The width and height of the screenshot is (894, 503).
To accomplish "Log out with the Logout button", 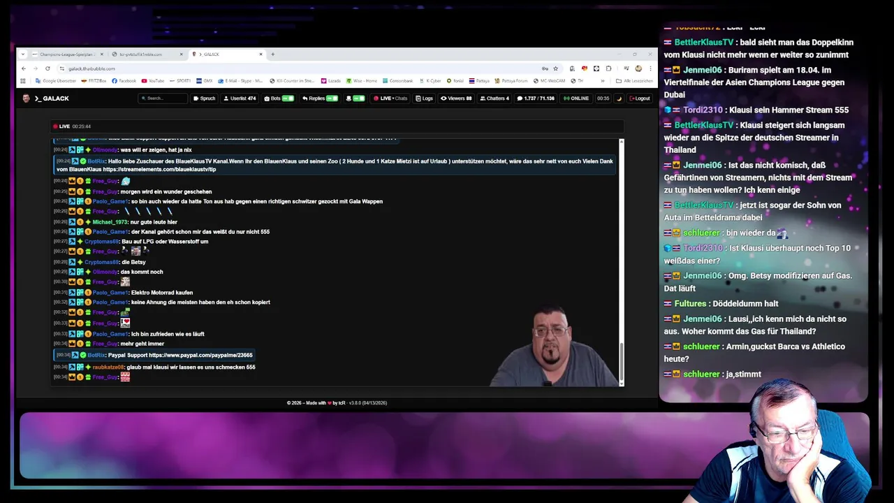I will pos(640,99).
